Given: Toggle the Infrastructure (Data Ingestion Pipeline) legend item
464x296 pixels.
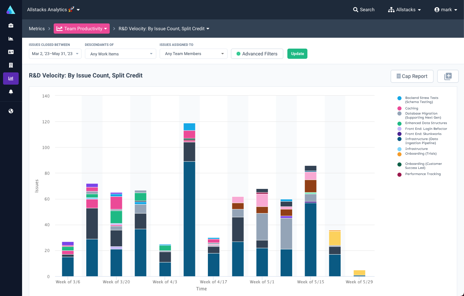Looking at the screenshot, I should coord(421,140).
